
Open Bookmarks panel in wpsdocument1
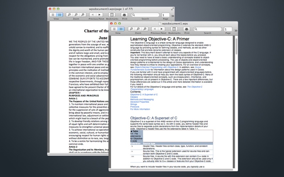(174, 29)
